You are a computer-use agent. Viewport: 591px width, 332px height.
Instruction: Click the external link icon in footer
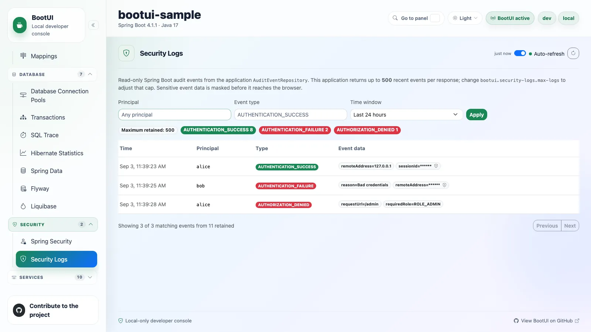pos(577,321)
